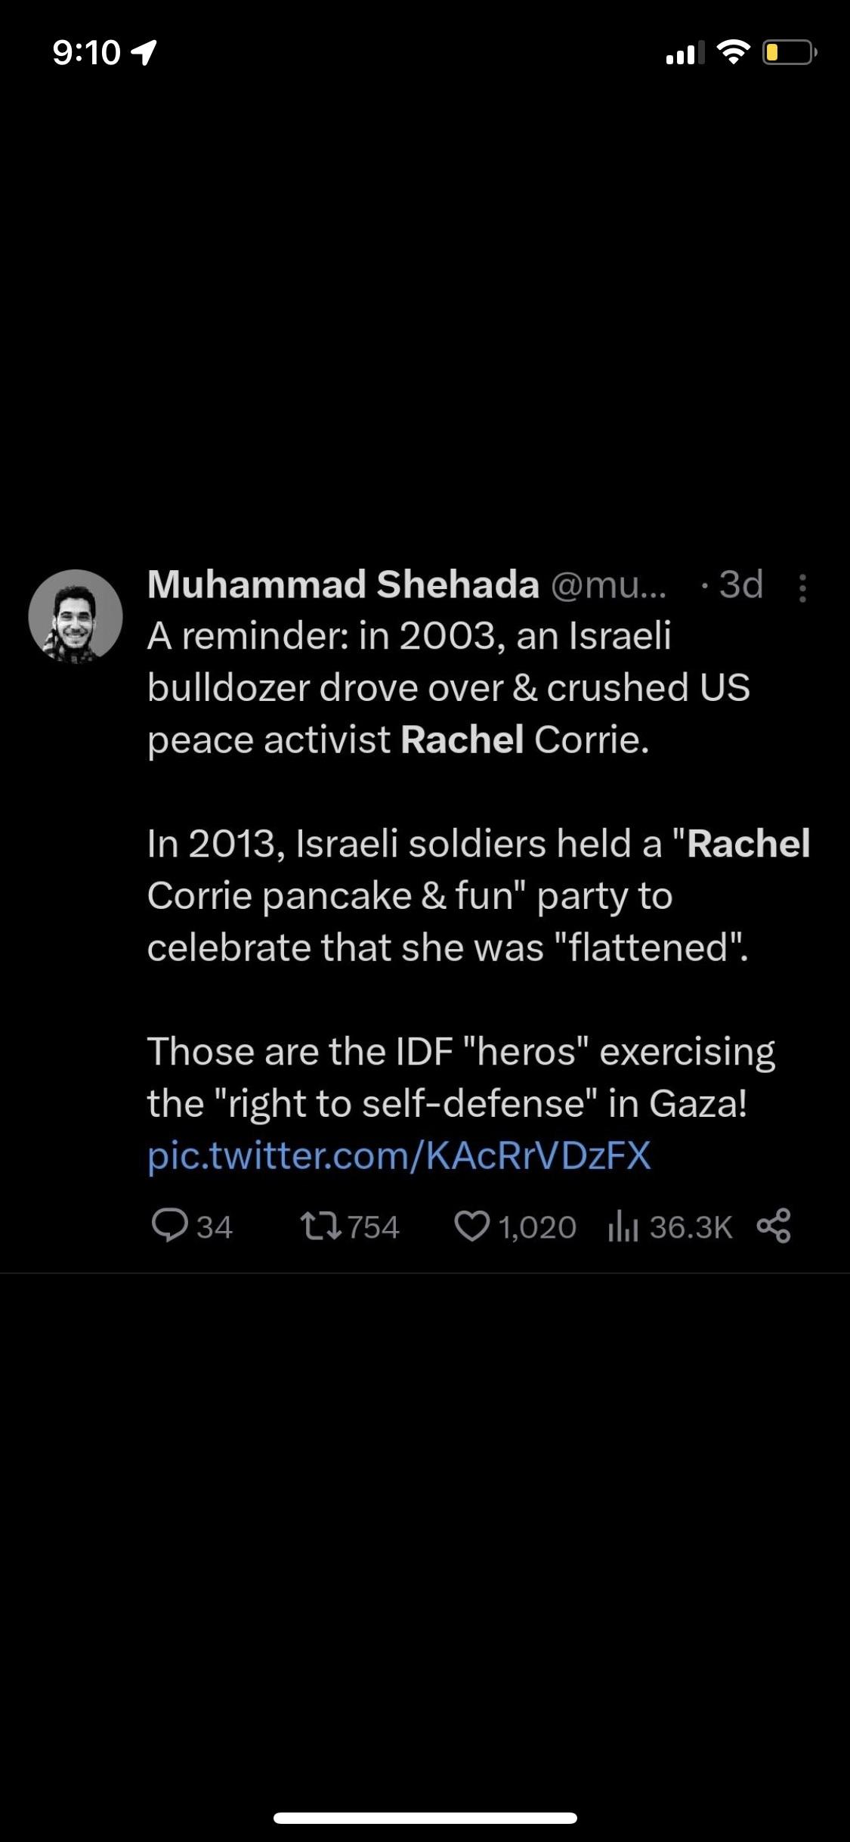Tap the Muhammad Shehada display name
Image resolution: width=850 pixels, height=1842 pixels.
tap(343, 585)
